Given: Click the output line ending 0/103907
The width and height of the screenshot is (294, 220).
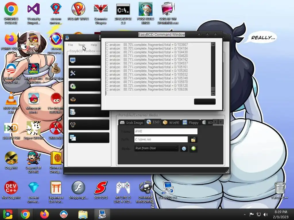Looking at the screenshot, I should [x=147, y=45].
